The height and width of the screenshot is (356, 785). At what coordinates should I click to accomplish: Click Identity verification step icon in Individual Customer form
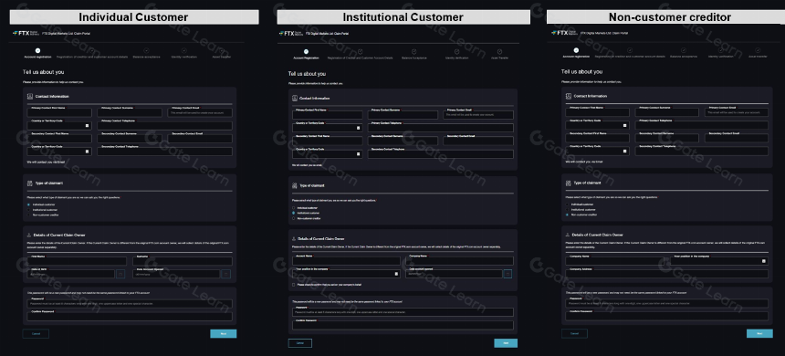[x=183, y=50]
